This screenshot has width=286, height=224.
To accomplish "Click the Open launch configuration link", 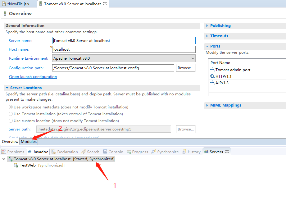I will click(33, 76).
